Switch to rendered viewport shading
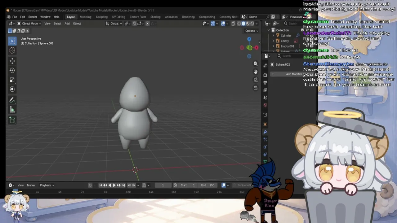The width and height of the screenshot is (397, 223). 252,24
